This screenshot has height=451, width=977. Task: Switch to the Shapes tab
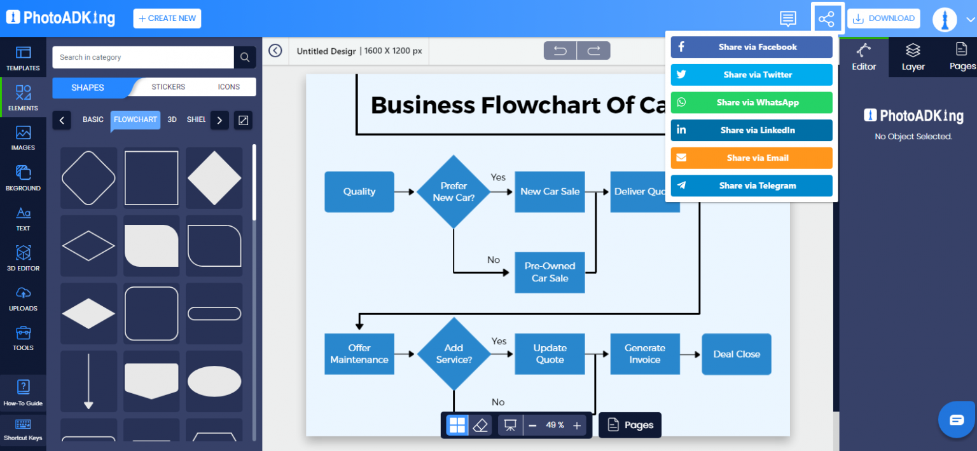[88, 87]
